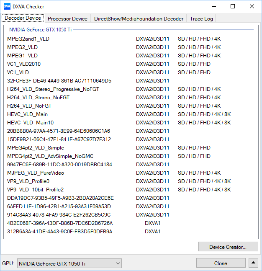Select GUID 914C84A3-4078-4FA9-984C-E2F262CB5C9C

(59, 215)
